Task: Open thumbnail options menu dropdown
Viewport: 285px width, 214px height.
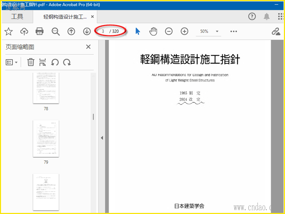Action: (12, 62)
